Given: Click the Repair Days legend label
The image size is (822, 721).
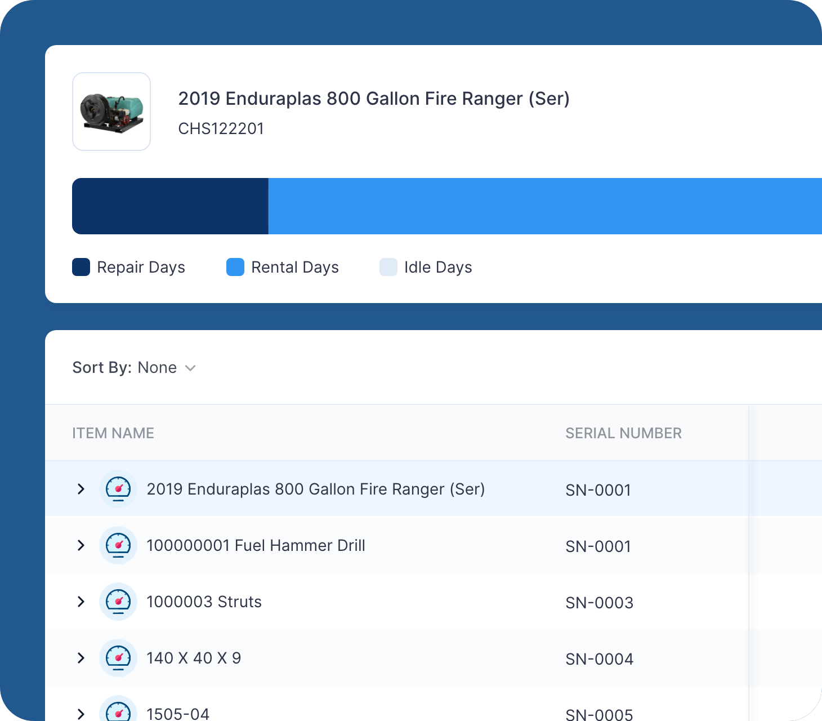Looking at the screenshot, I should (141, 267).
